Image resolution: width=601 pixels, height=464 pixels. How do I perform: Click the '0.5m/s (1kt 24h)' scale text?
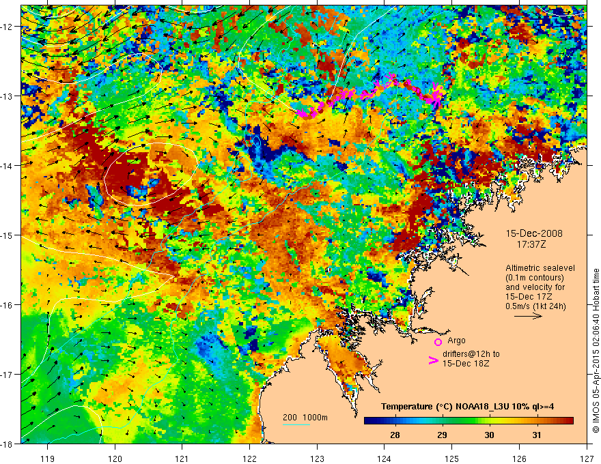click(536, 306)
